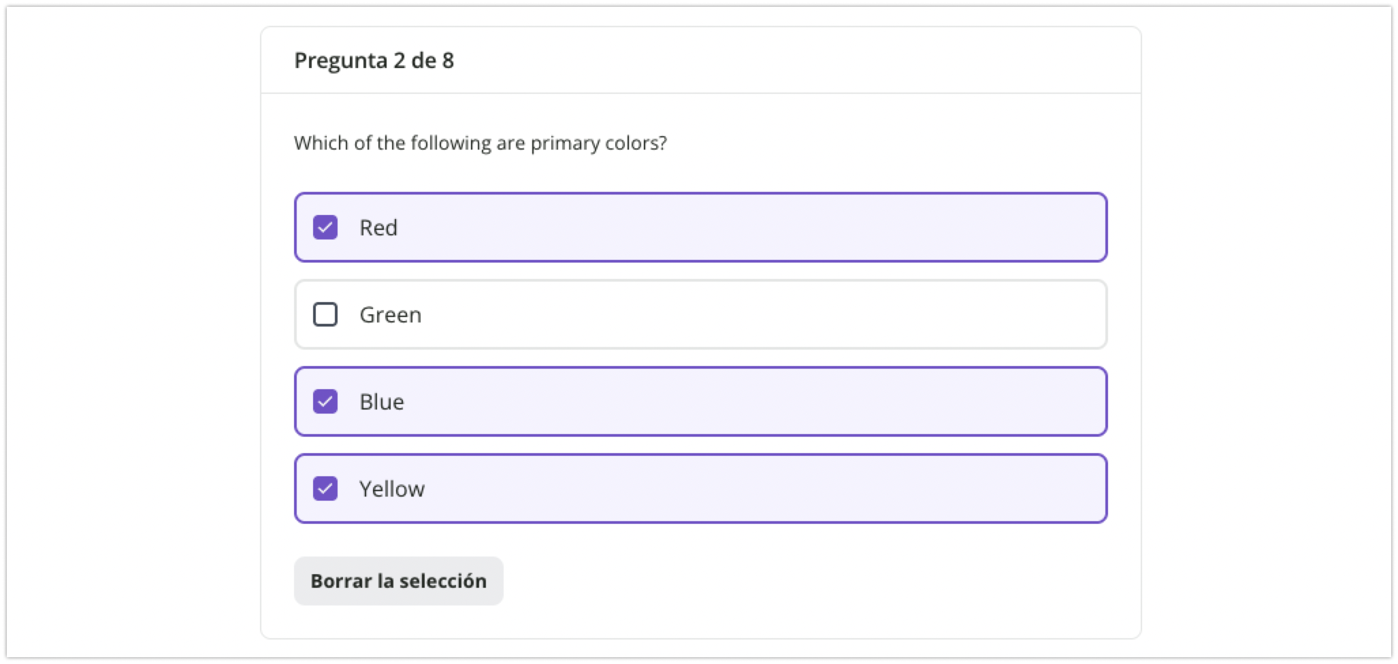Click the "Yellow" option label text
This screenshot has width=1398, height=664.
pos(392,488)
